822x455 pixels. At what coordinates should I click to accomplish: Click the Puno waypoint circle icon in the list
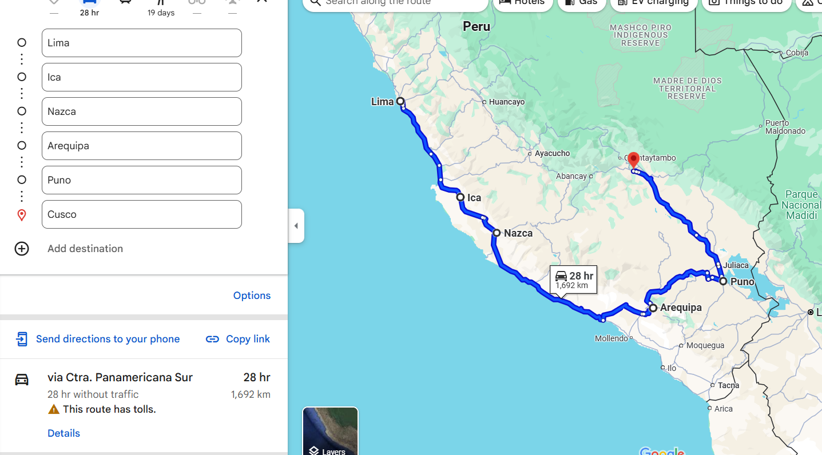click(22, 180)
